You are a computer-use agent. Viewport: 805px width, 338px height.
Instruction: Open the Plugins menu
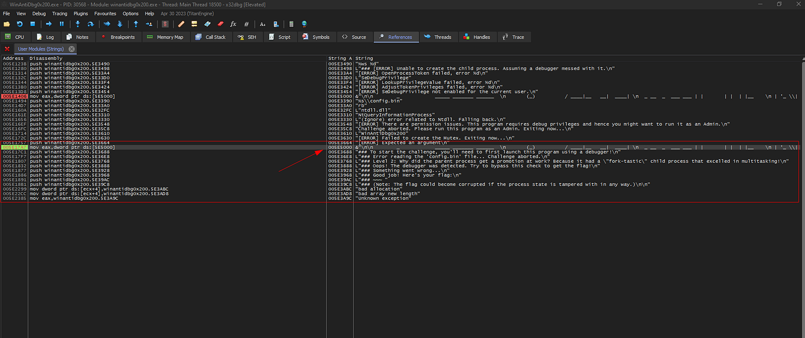(81, 13)
